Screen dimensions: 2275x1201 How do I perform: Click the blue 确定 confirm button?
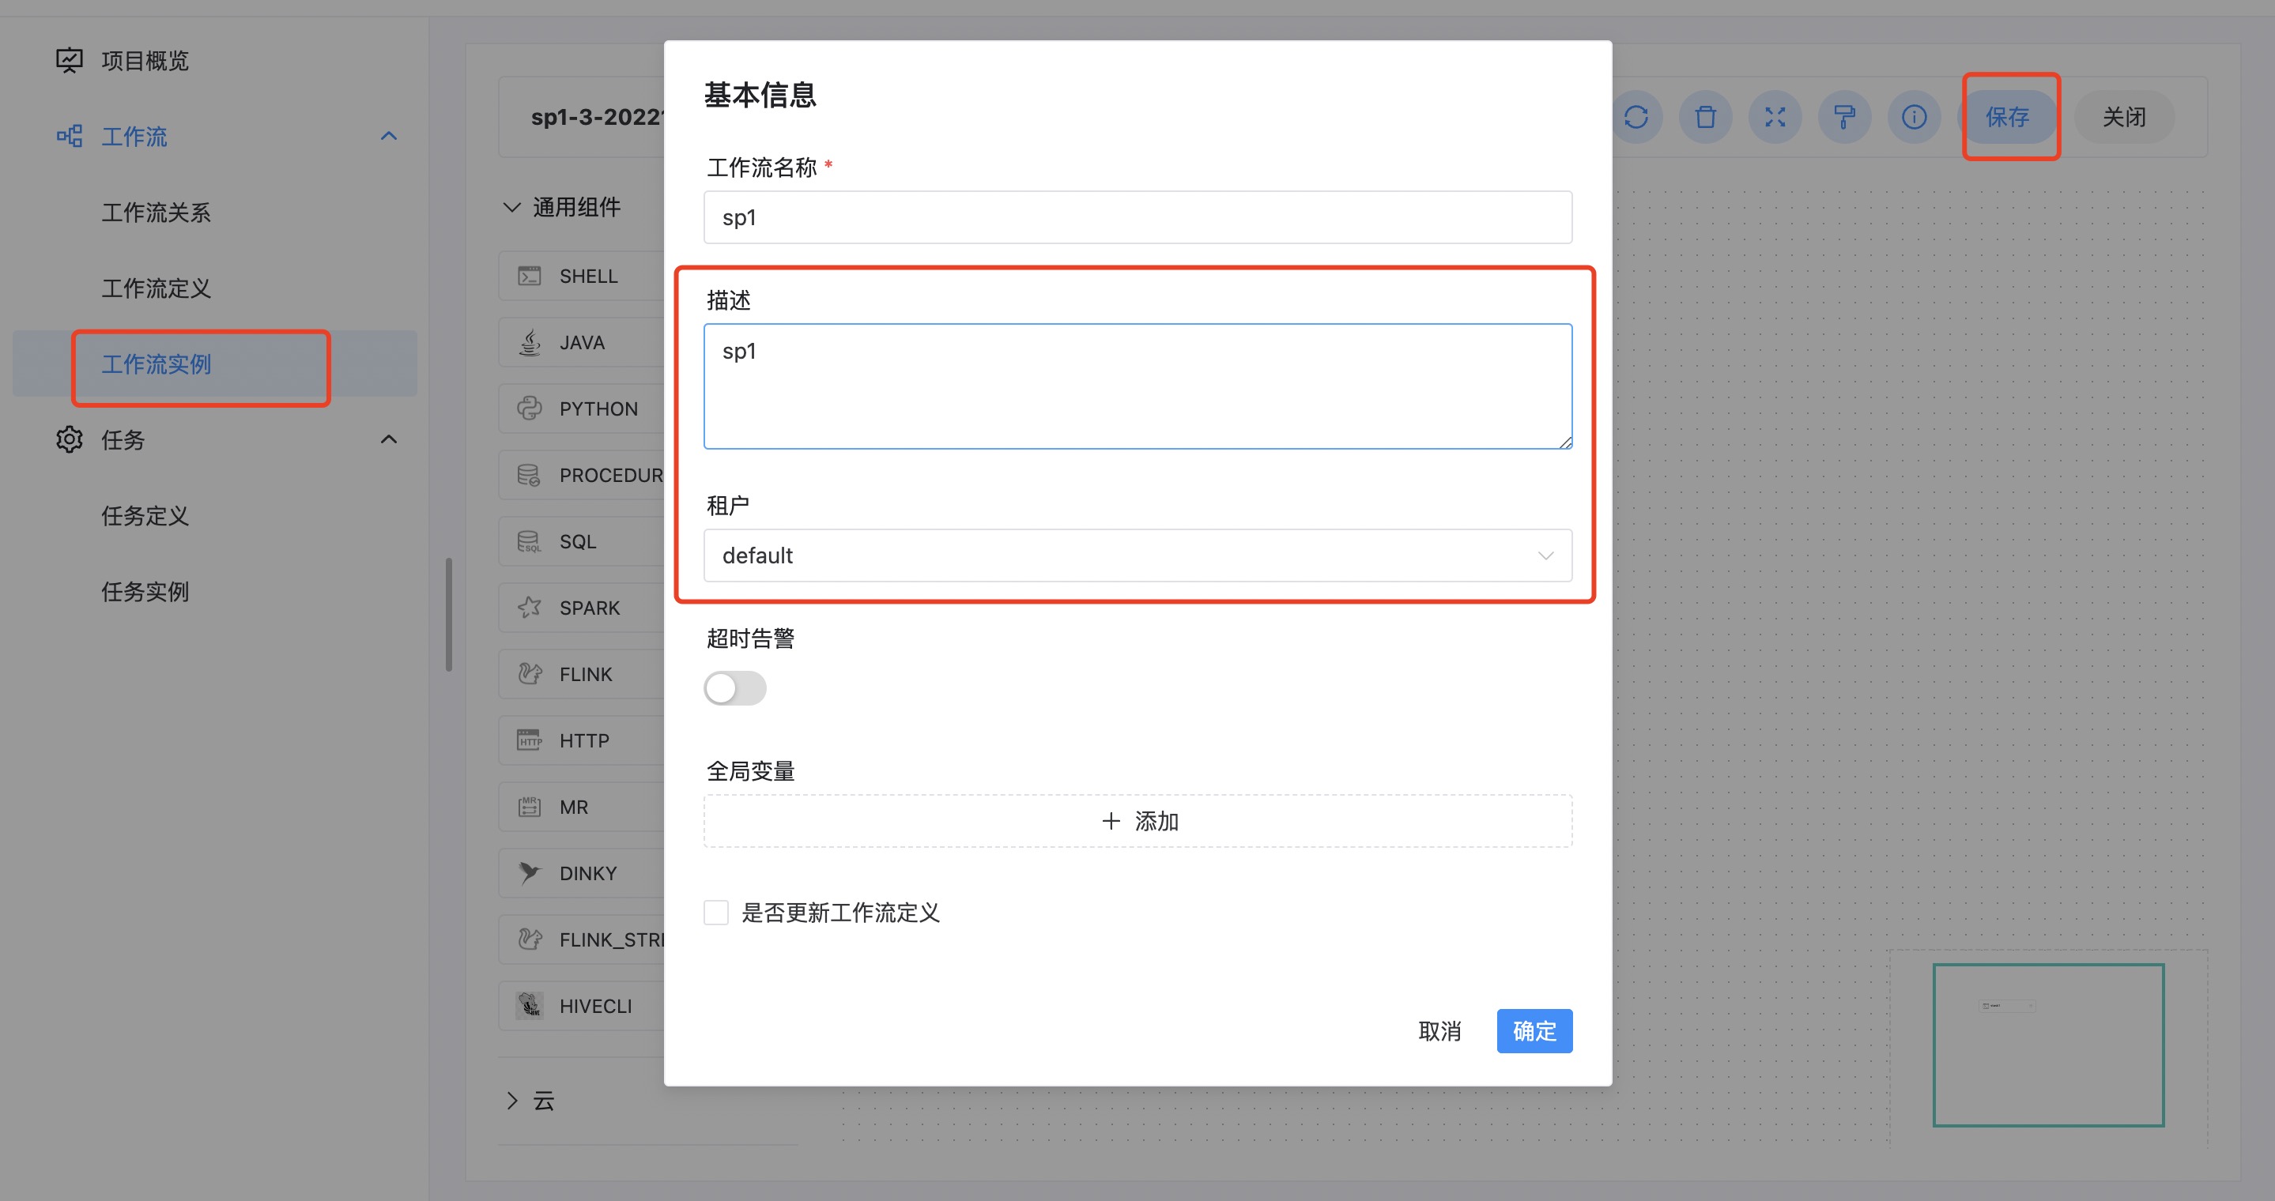point(1534,1030)
